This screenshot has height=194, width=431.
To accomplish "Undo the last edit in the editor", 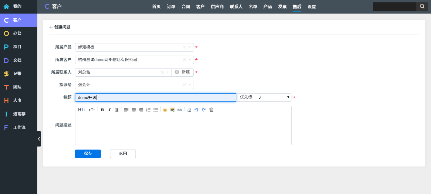I will click(196, 110).
